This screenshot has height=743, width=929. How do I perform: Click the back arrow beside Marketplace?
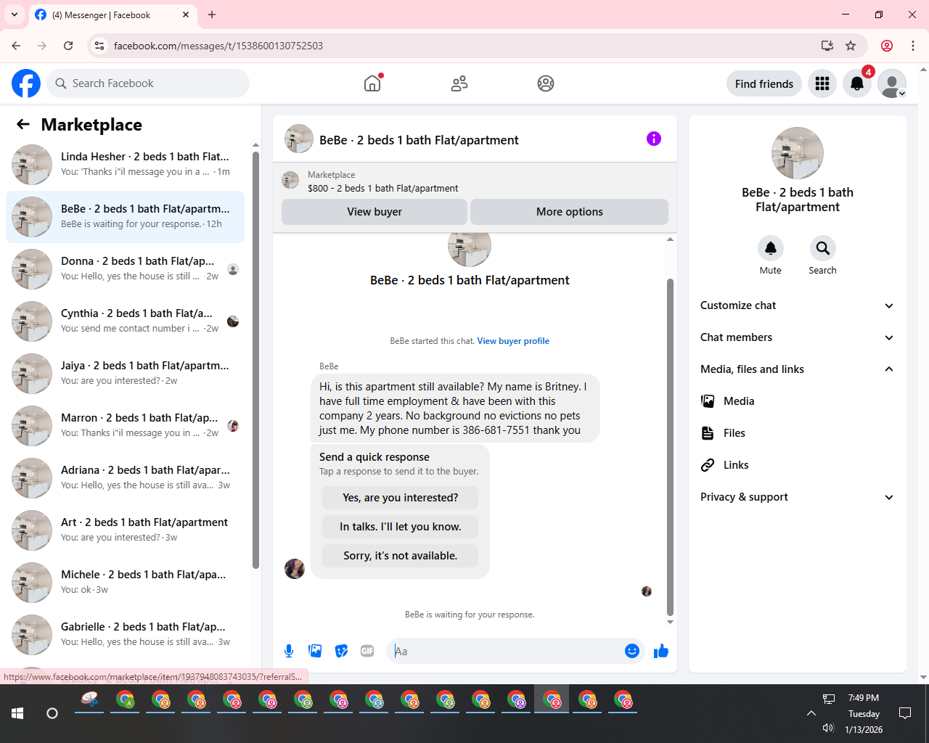point(23,124)
